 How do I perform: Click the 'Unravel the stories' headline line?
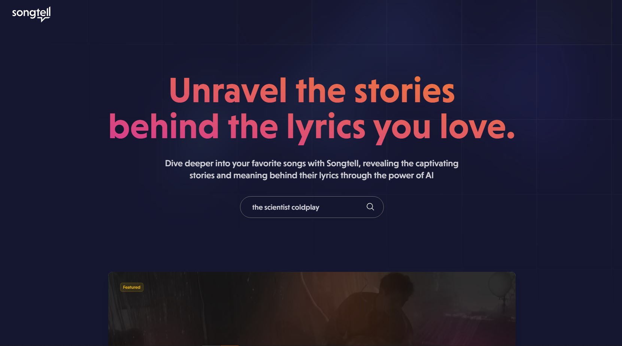312,91
